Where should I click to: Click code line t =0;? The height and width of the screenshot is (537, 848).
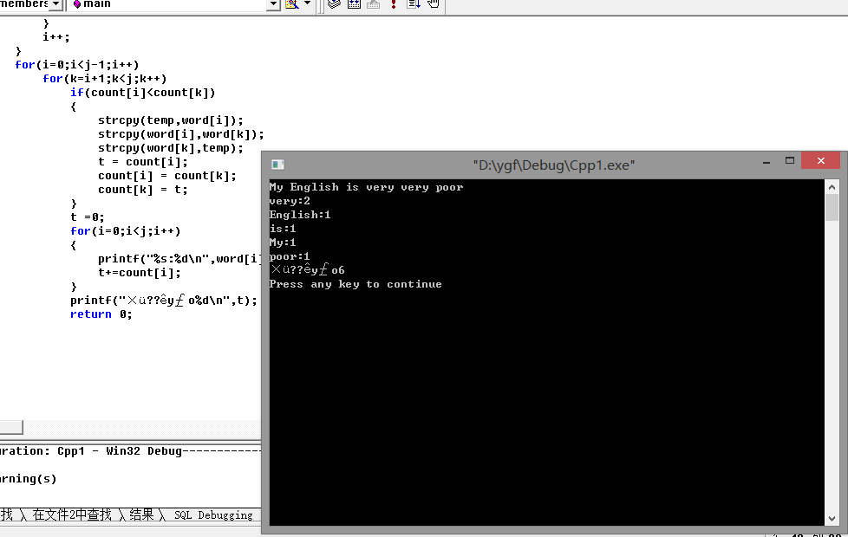(87, 217)
